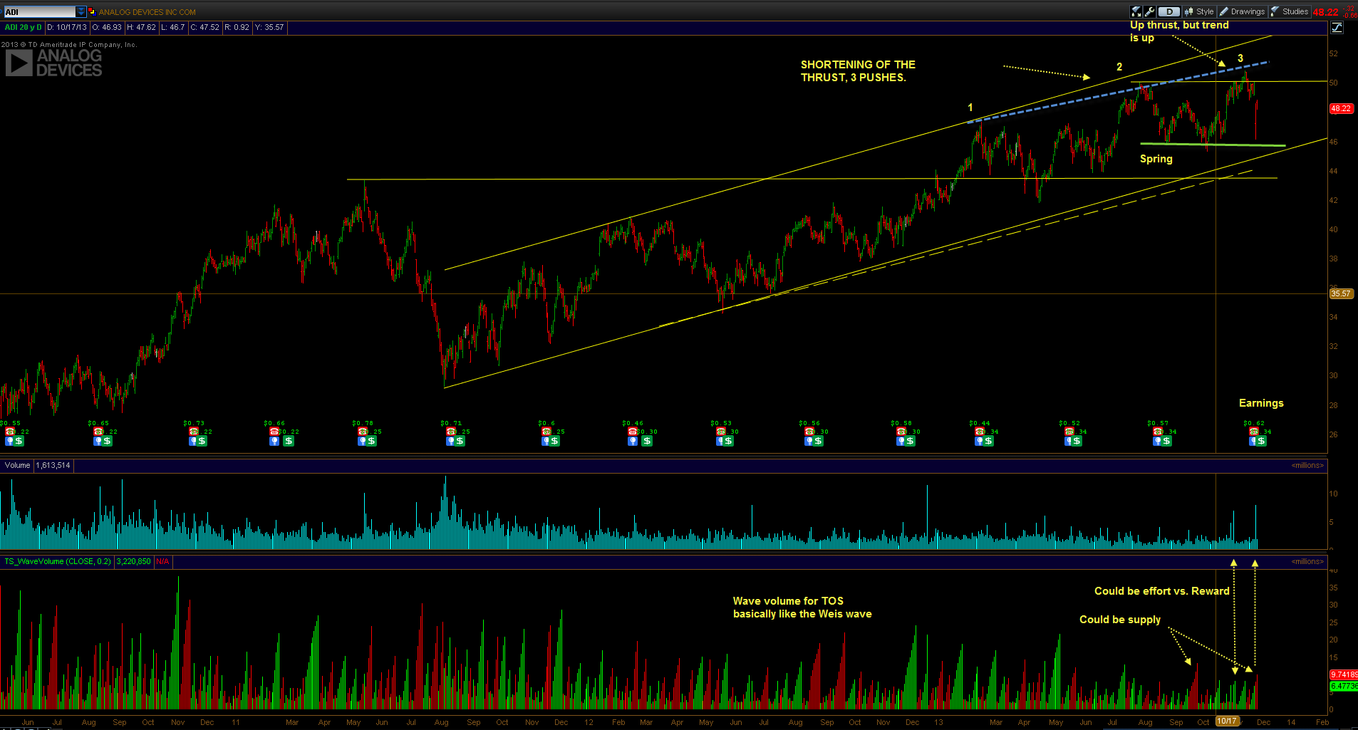Screen dimensions: 1358x730
Task: Click the dividend dollar icon under $0.57
Action: pyautogui.click(x=1166, y=441)
